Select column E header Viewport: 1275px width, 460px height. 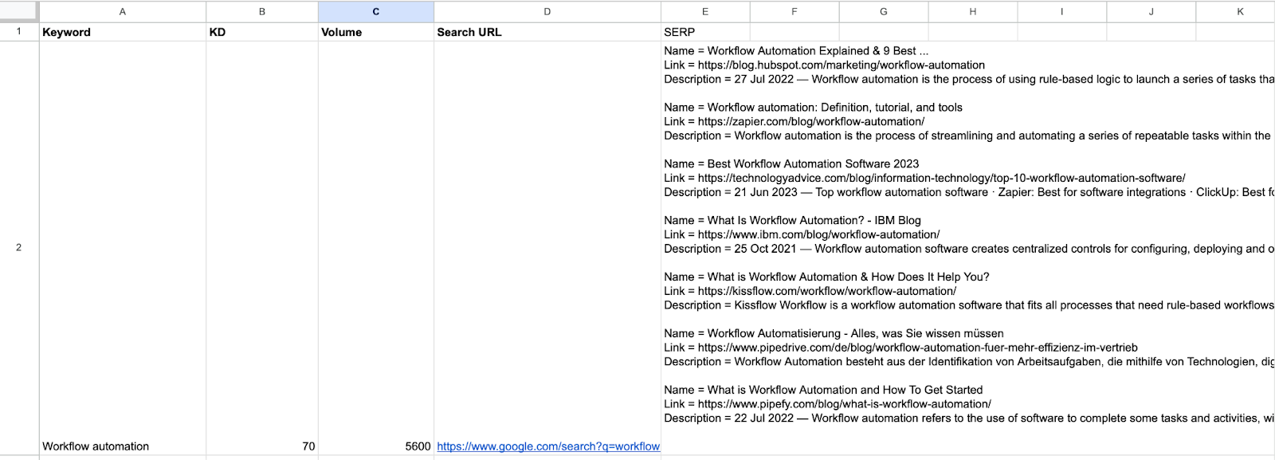point(705,11)
